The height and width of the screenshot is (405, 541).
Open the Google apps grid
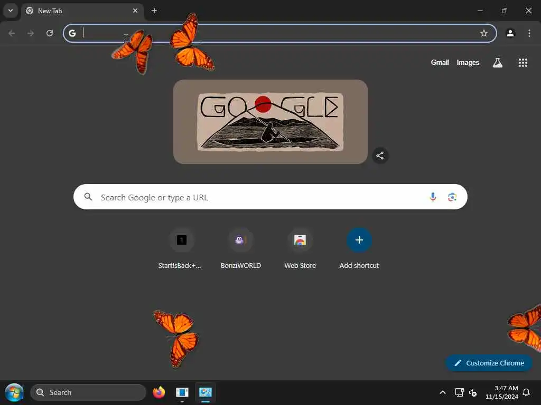click(523, 62)
